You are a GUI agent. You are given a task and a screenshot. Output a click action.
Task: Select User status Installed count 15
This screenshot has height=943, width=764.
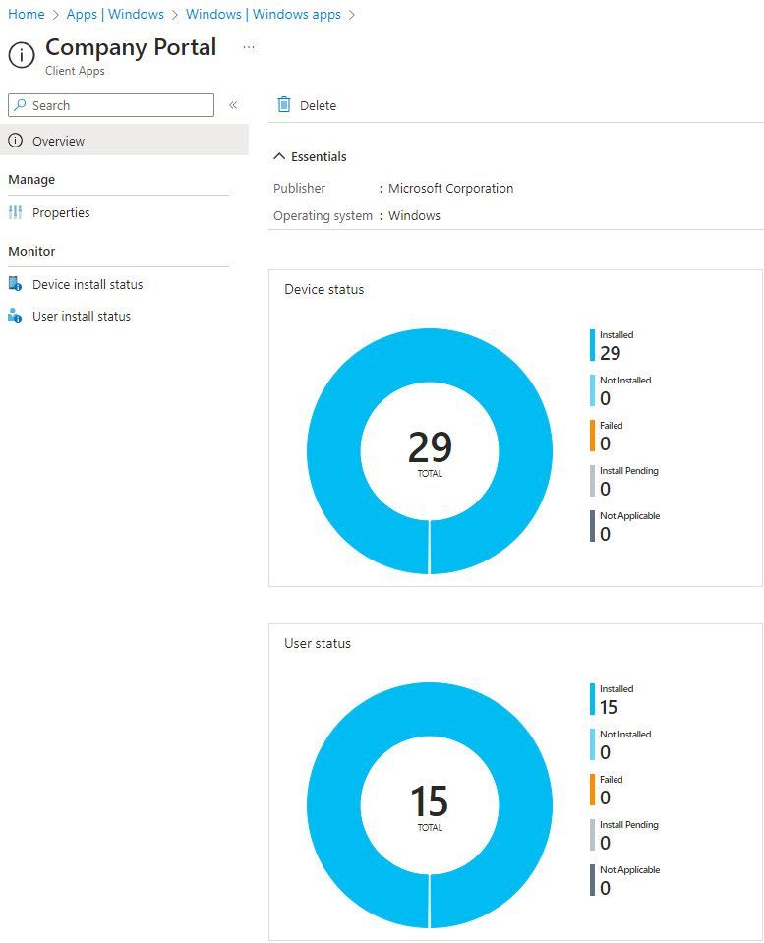(609, 707)
